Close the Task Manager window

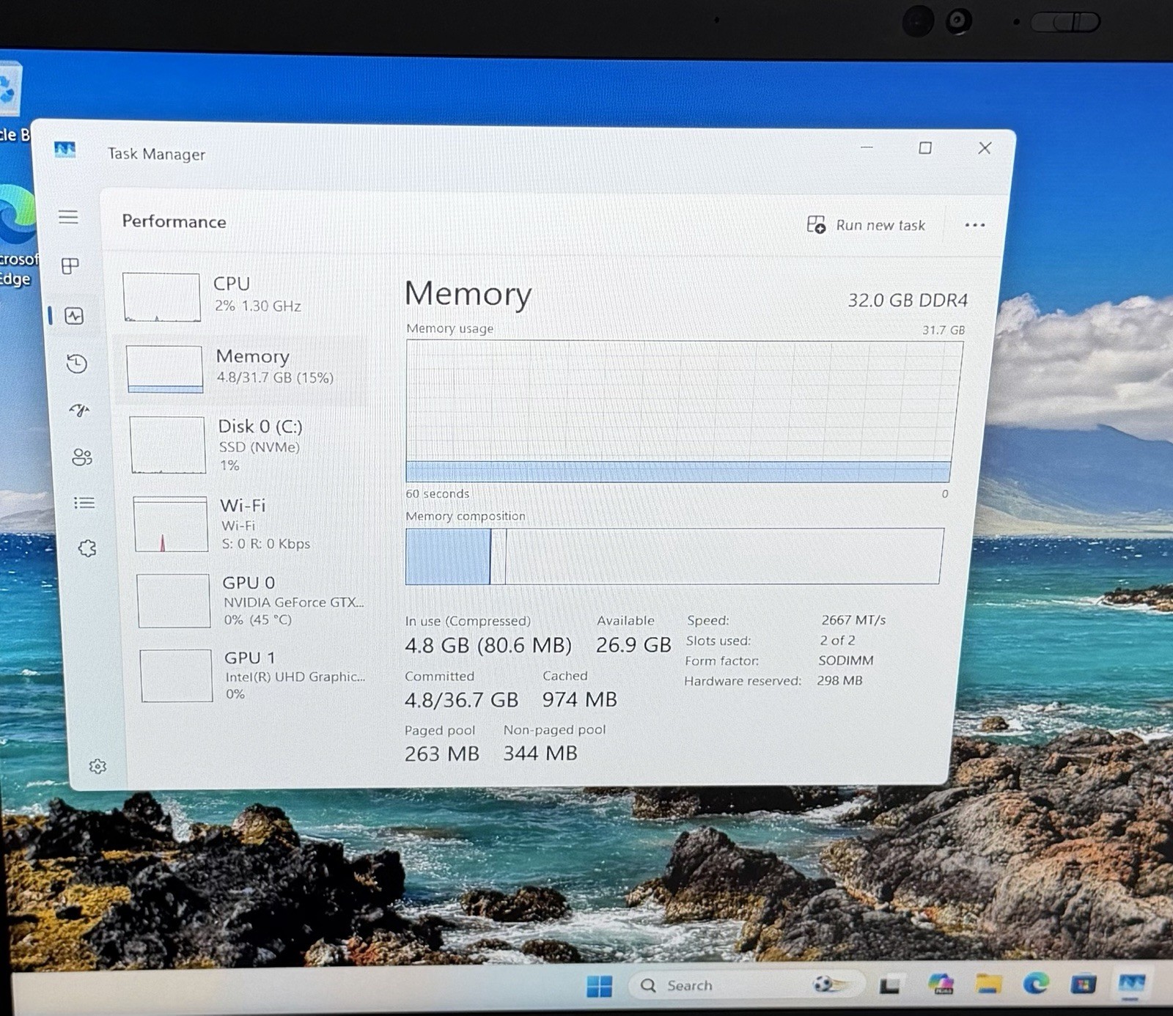pos(985,148)
